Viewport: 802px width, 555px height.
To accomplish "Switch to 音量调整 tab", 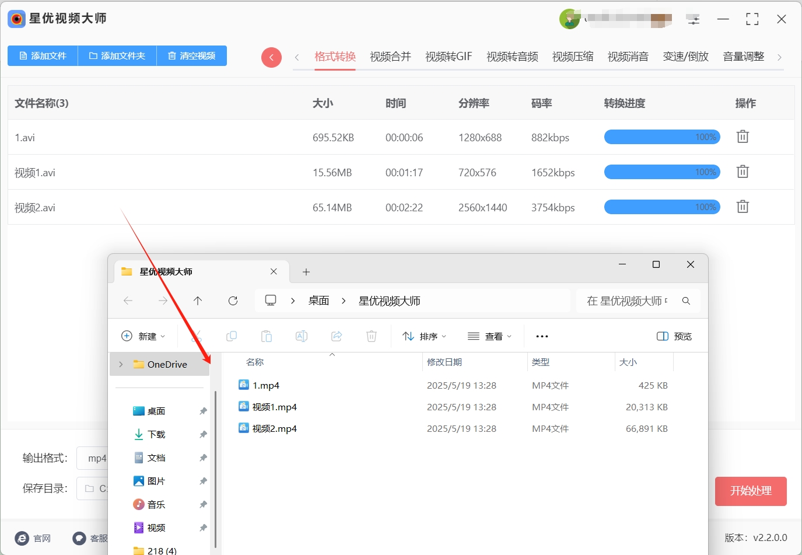I will point(743,57).
